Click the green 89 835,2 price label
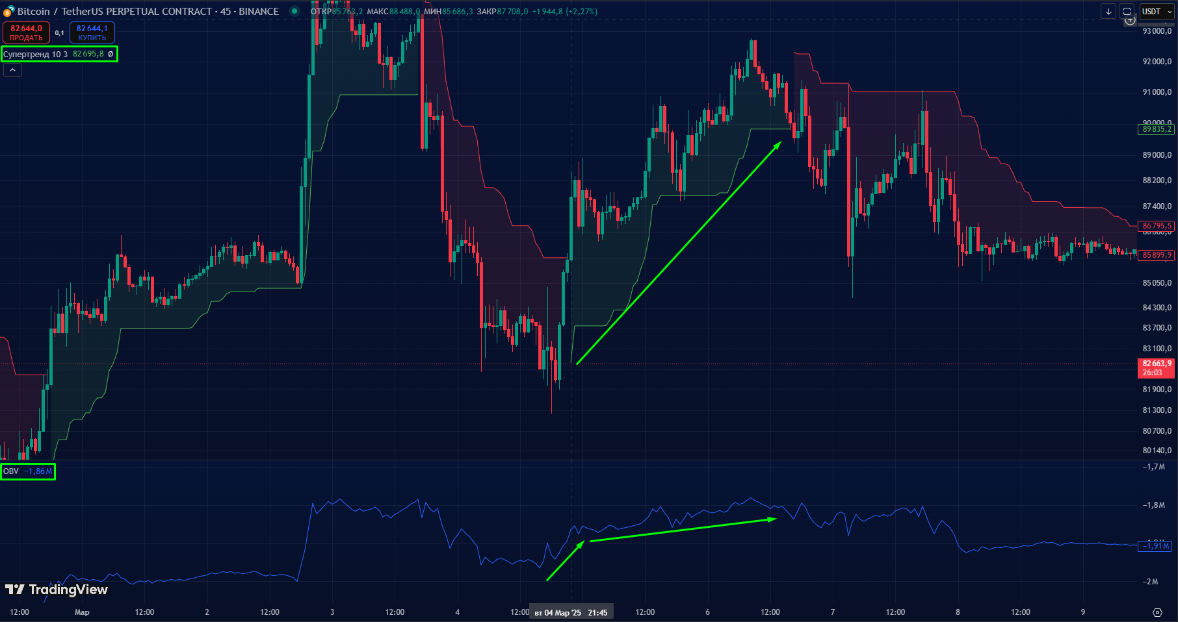 point(1157,129)
